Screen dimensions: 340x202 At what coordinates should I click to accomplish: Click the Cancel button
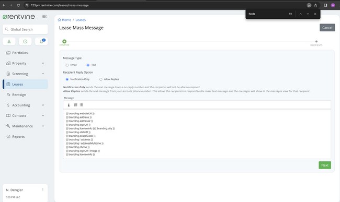[x=327, y=28]
